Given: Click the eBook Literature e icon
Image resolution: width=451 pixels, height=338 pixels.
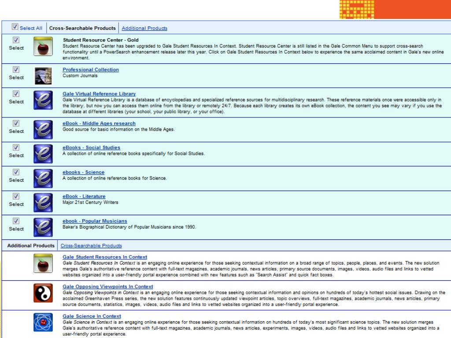Looking at the screenshot, I should [43, 202].
